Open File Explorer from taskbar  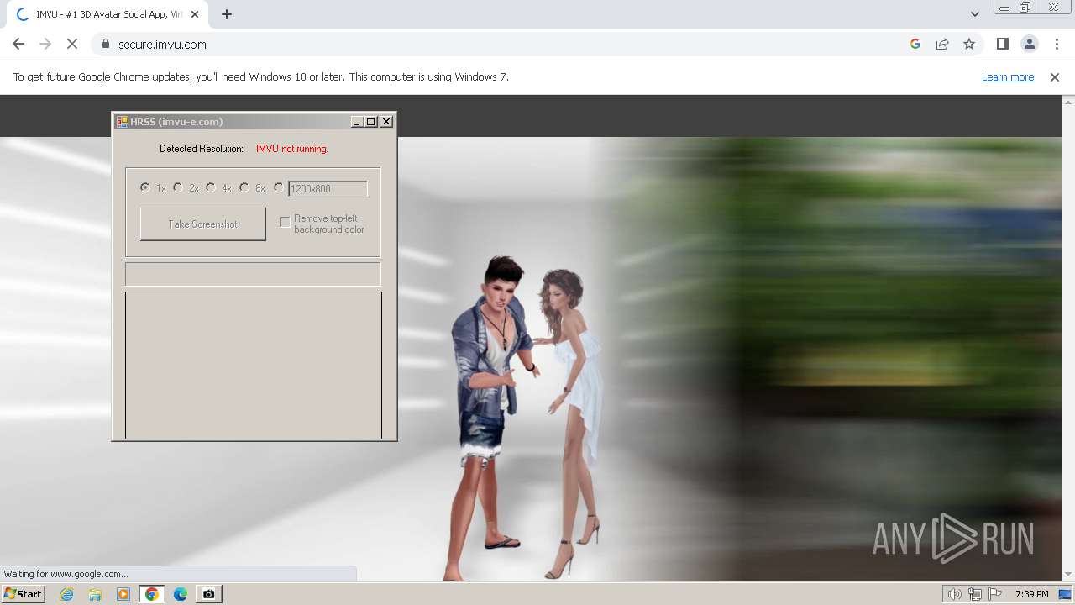(x=95, y=594)
